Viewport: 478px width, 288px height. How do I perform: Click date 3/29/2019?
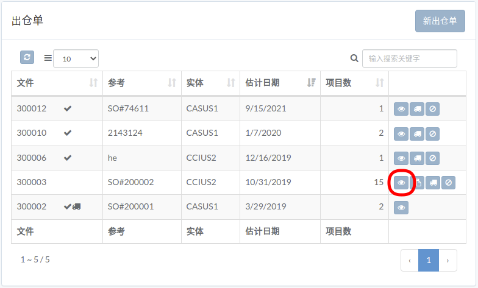[x=266, y=207]
